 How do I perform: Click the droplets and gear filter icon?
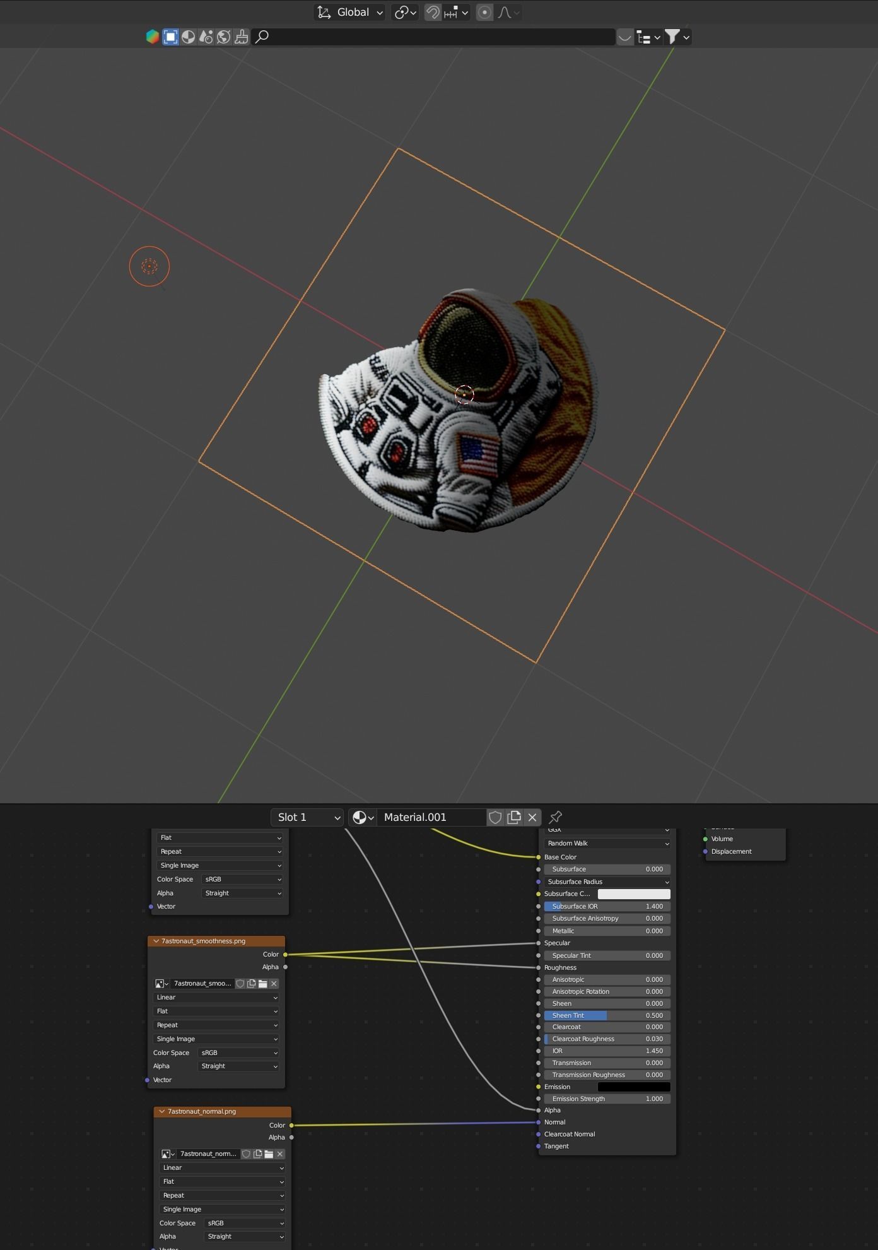coord(206,37)
